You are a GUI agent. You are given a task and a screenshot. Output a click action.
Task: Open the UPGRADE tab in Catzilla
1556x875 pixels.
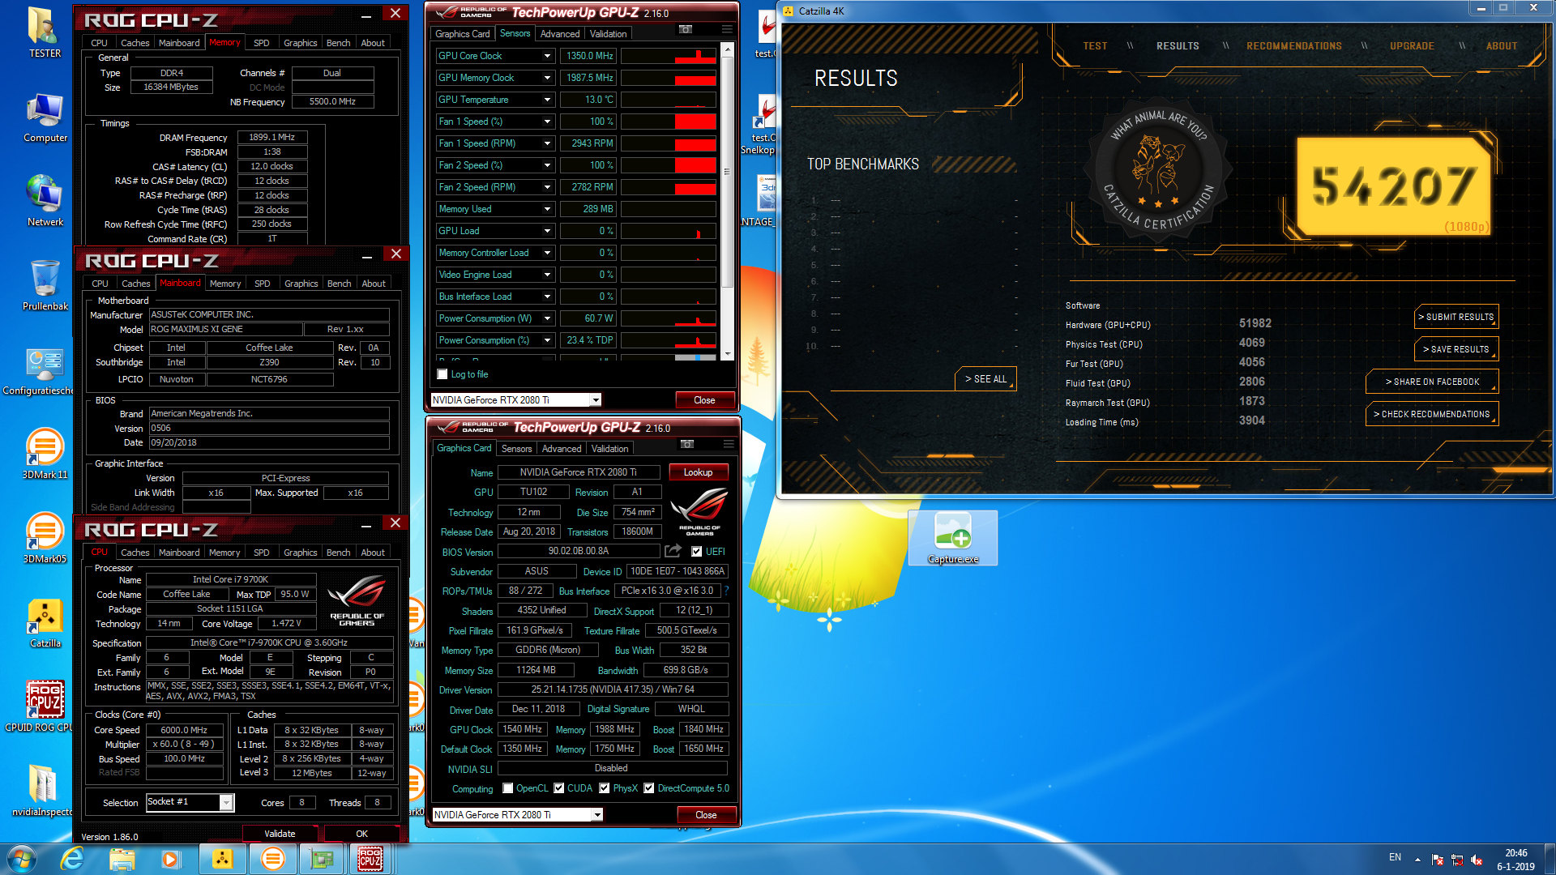[x=1412, y=46]
